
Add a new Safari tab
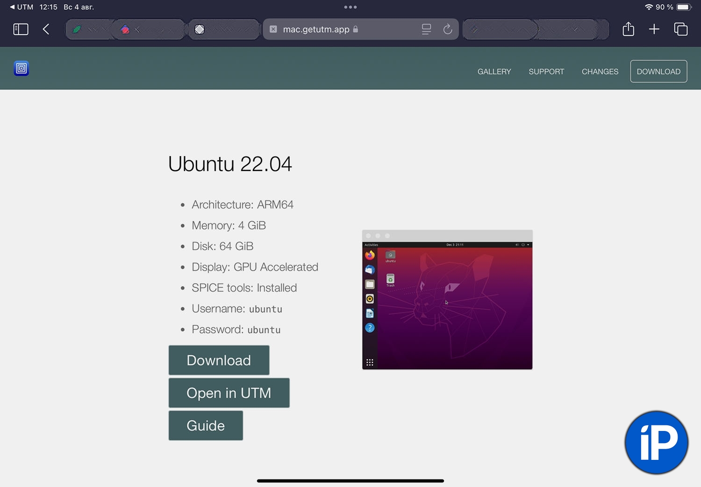[654, 29]
